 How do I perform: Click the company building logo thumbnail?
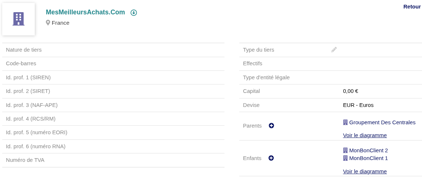18,19
